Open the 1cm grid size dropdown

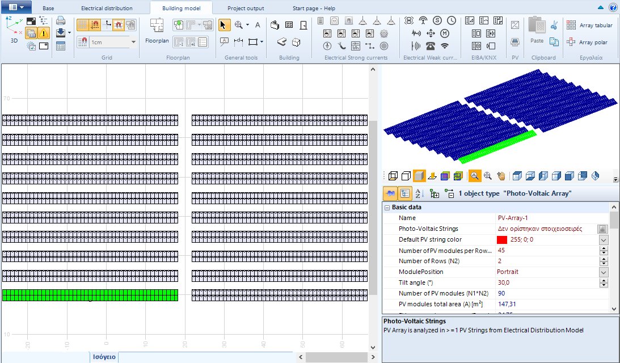point(133,42)
